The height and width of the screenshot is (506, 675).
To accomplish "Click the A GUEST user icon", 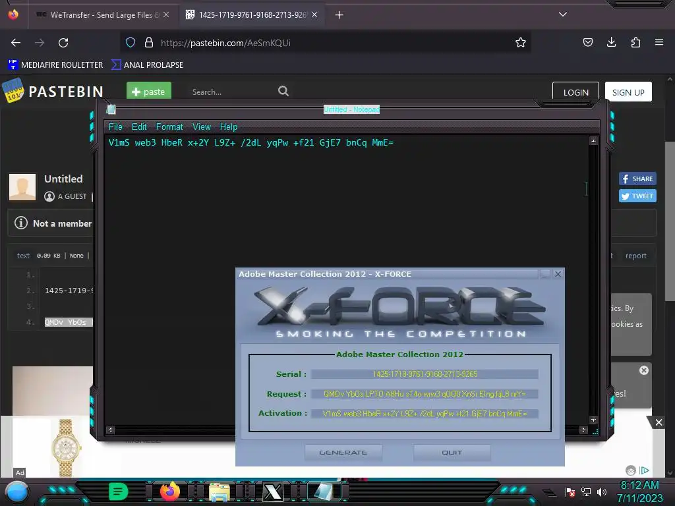I will 49,196.
